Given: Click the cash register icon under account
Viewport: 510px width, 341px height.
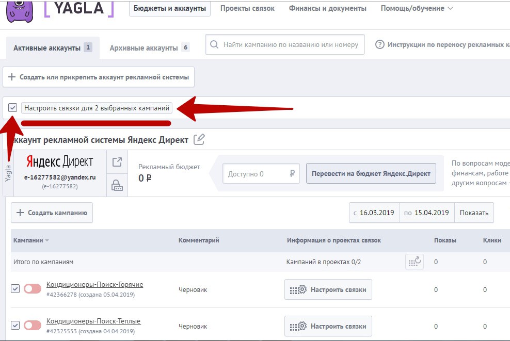Looking at the screenshot, I should click(117, 185).
